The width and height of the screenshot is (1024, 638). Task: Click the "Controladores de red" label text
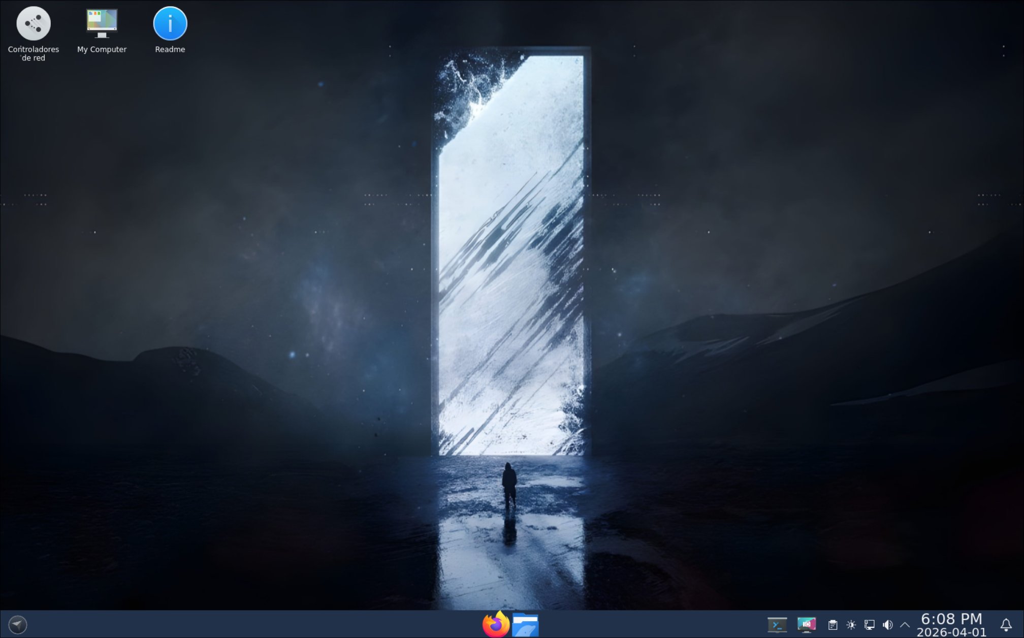tap(34, 53)
